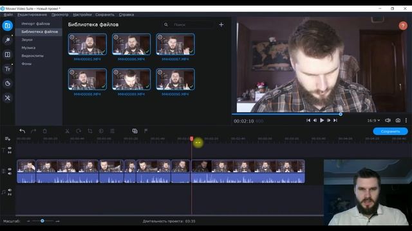Rotate the clip with the rotate icon
This screenshot has height=231, width=412.
pos(79,131)
